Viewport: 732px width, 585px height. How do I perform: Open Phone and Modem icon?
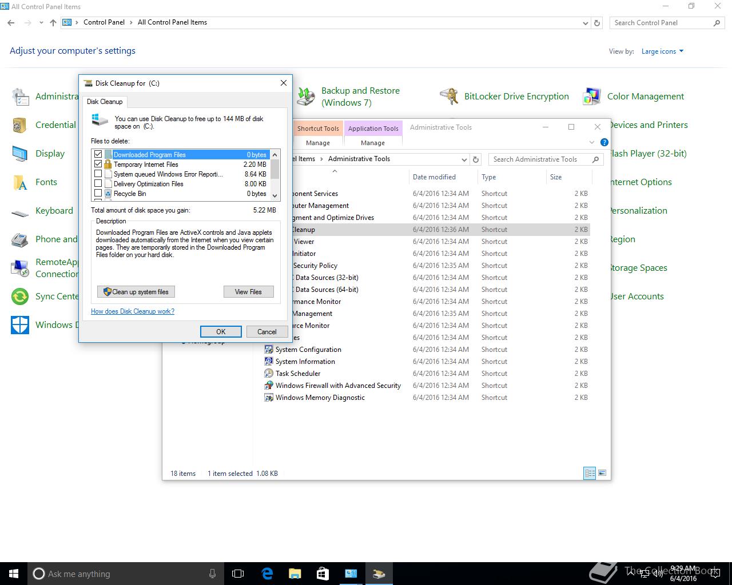20,239
